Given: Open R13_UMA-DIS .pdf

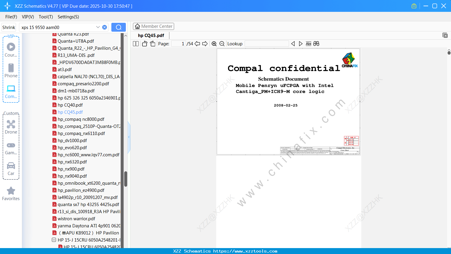Looking at the screenshot, I should tap(76, 55).
